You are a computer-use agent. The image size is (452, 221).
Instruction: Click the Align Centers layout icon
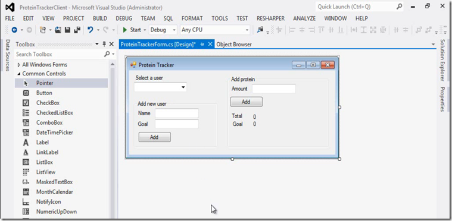302,30
